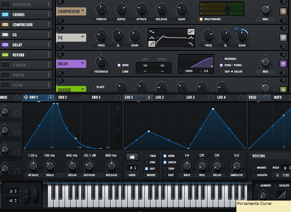Click the envelope zoom magnifier icon
The height and width of the screenshot is (212, 291).
tap(117, 129)
